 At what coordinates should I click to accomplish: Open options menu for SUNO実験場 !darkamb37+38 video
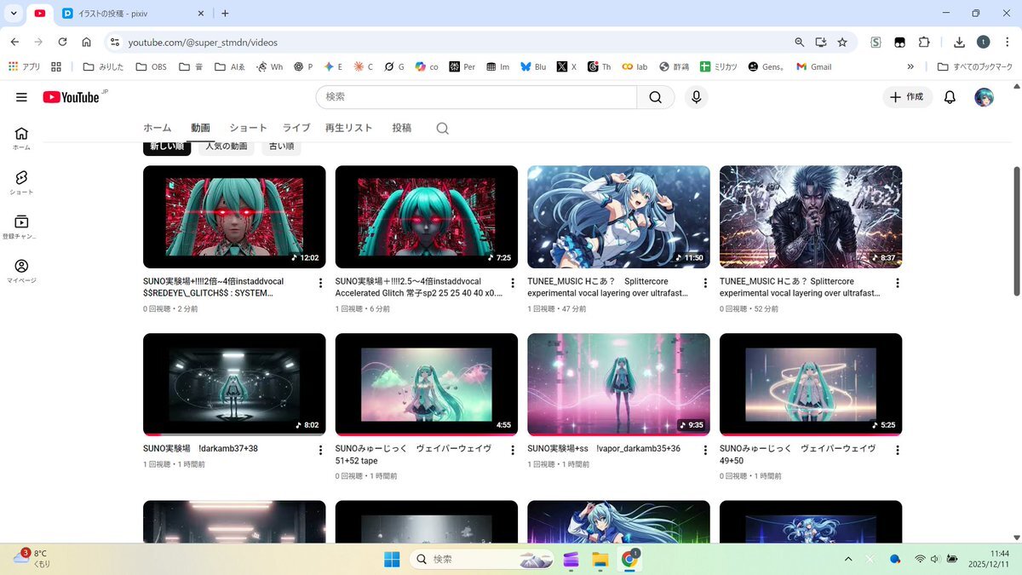(x=321, y=451)
